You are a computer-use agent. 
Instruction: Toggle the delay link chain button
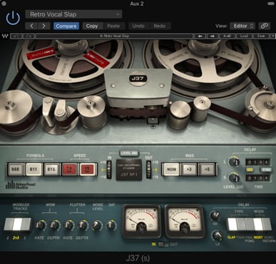250,170
